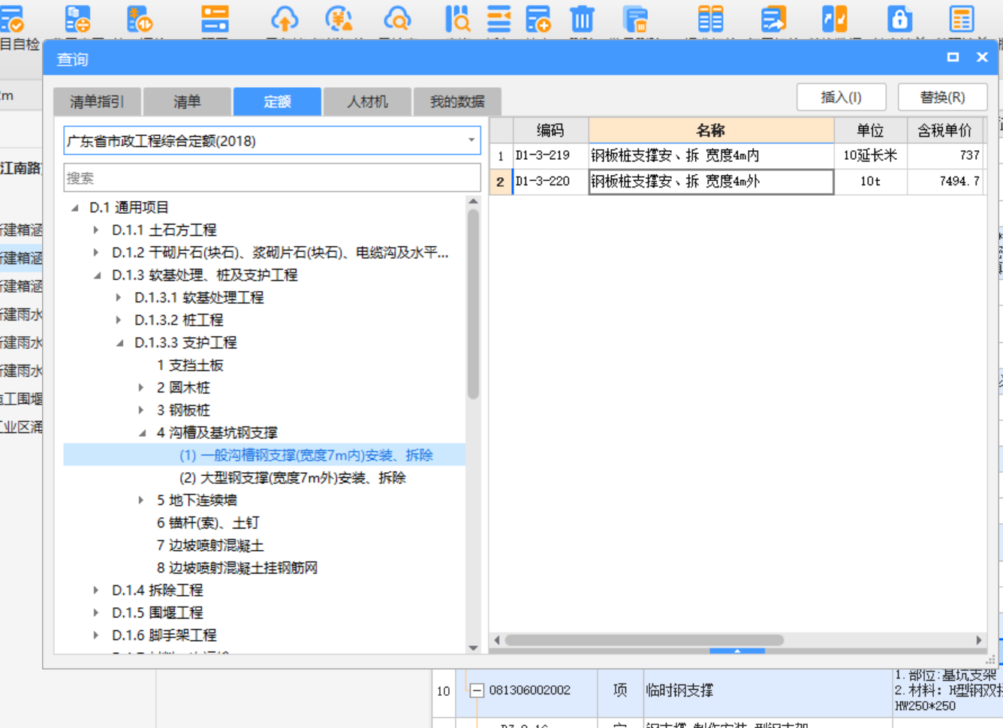Image resolution: width=1003 pixels, height=728 pixels.
Task: Click name cell 钢板桩支撑安、拆 宽度4m外
Action: [x=711, y=182]
